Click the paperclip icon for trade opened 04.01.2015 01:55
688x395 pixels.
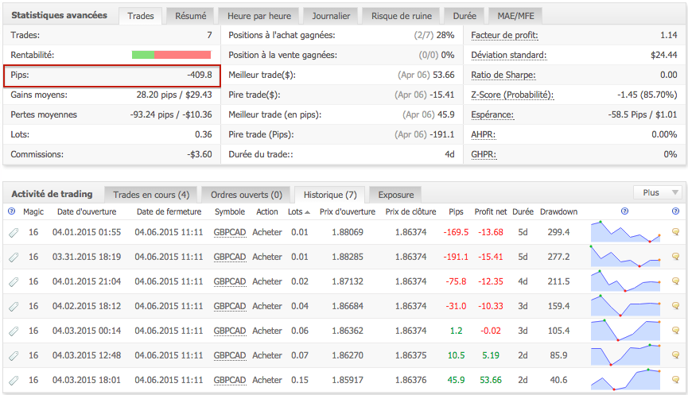[13, 232]
